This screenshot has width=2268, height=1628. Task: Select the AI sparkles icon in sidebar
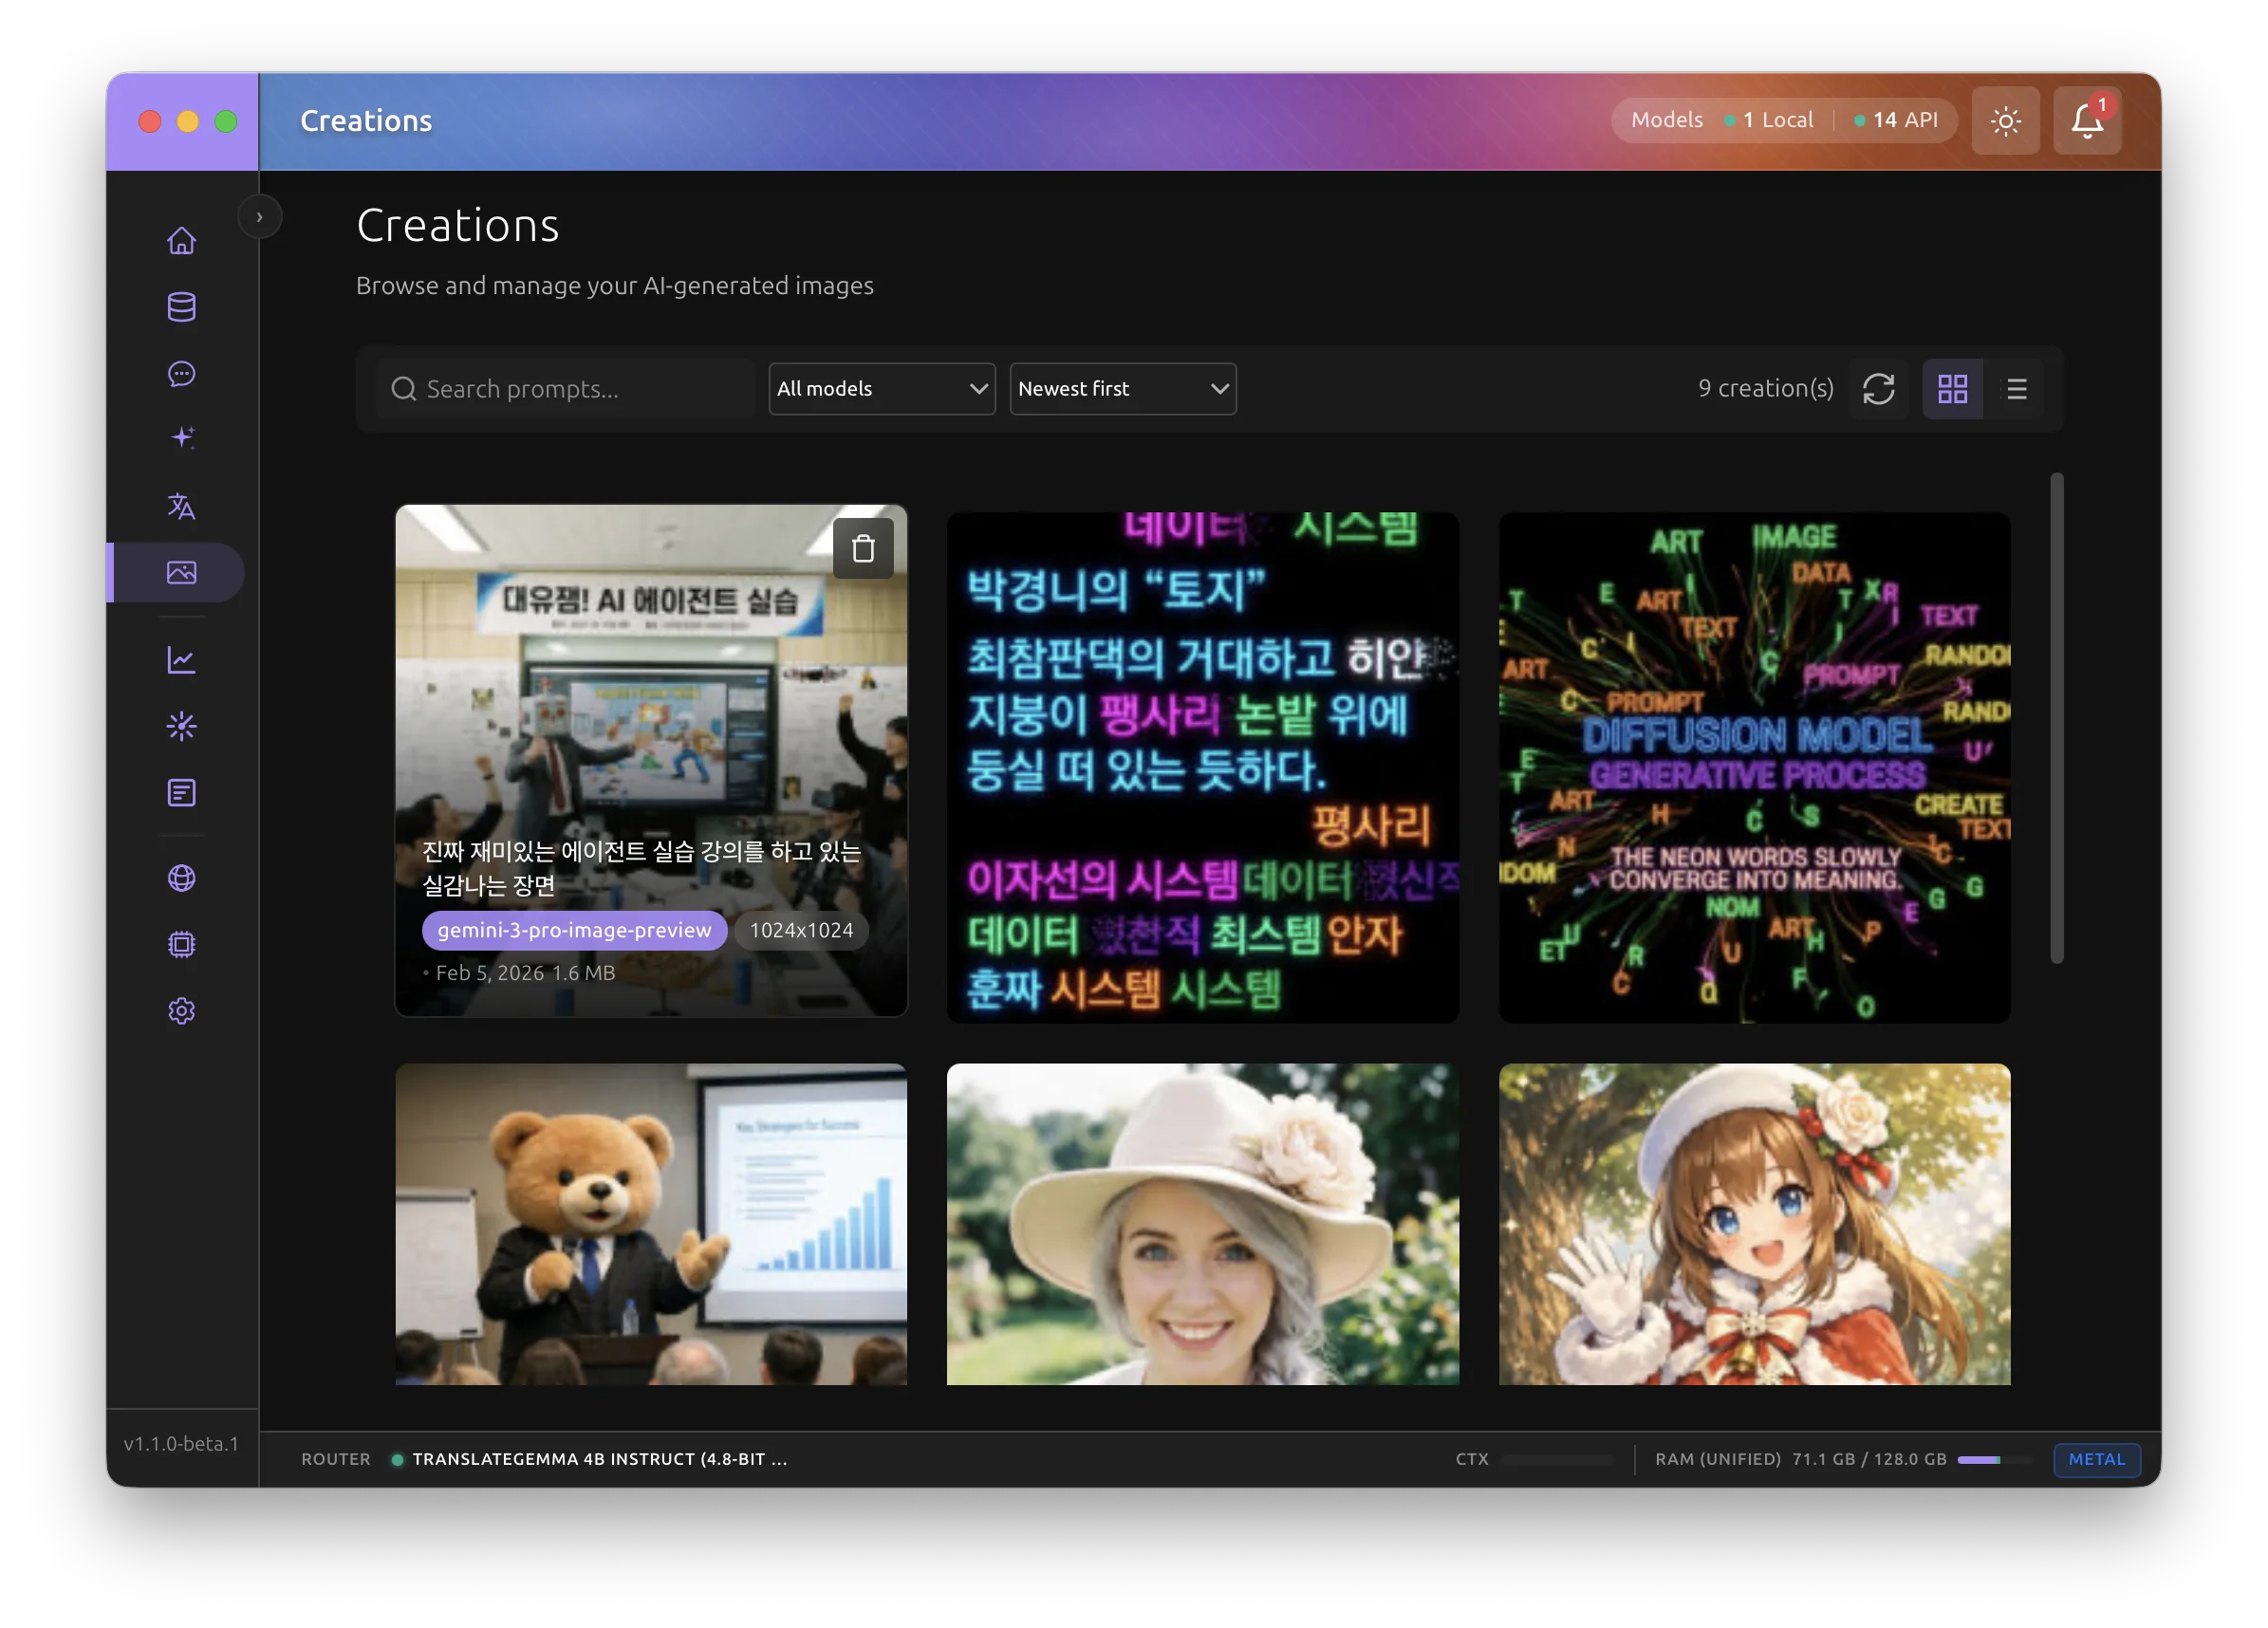coord(181,436)
